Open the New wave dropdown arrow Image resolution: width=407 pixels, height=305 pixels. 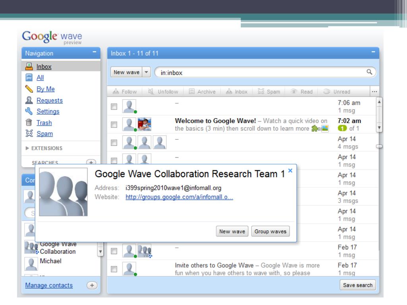pos(146,72)
